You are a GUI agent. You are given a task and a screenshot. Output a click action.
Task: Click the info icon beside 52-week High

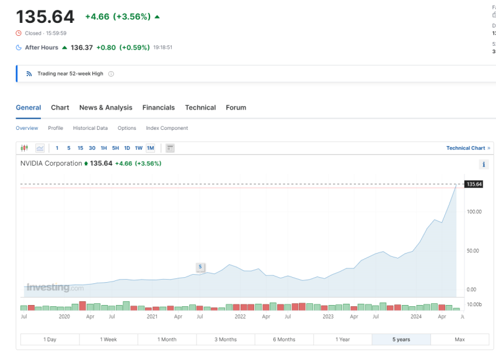coord(111,74)
